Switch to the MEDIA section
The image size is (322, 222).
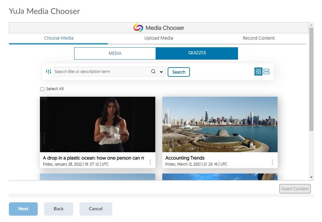115,53
